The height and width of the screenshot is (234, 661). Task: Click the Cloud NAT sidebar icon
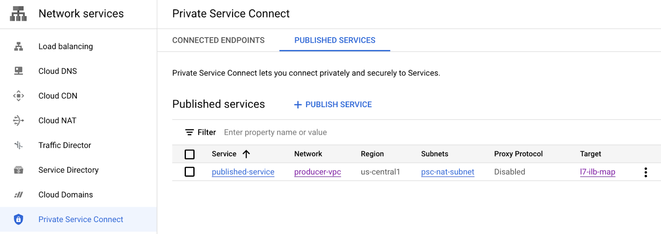(x=19, y=120)
